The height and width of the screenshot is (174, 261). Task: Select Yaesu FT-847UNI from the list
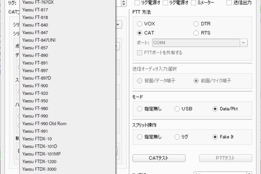click(67, 40)
